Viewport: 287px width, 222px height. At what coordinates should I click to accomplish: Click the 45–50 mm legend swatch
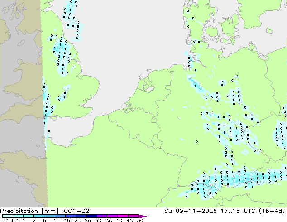point(133,216)
